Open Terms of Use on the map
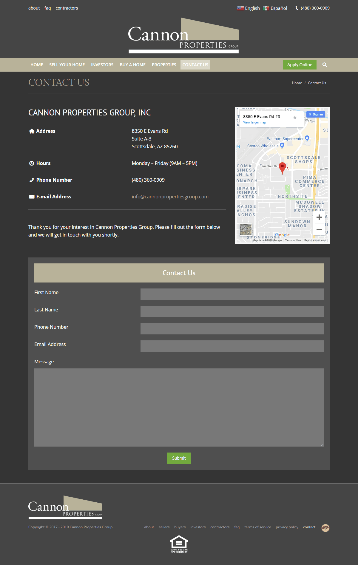The image size is (358, 565). tap(293, 240)
